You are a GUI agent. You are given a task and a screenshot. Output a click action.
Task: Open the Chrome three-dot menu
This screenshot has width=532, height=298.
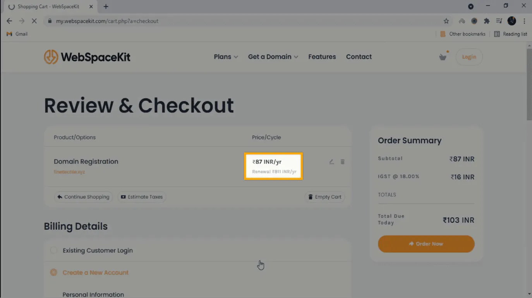524,21
